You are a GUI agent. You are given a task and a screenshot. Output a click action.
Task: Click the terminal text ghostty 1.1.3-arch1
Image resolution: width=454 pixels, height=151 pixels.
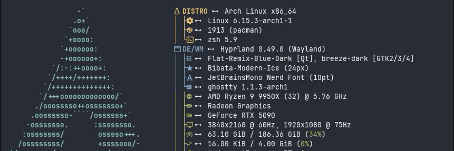(248, 87)
